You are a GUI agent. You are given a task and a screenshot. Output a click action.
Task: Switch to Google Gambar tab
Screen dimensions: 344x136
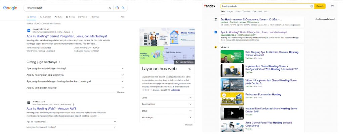point(45,17)
